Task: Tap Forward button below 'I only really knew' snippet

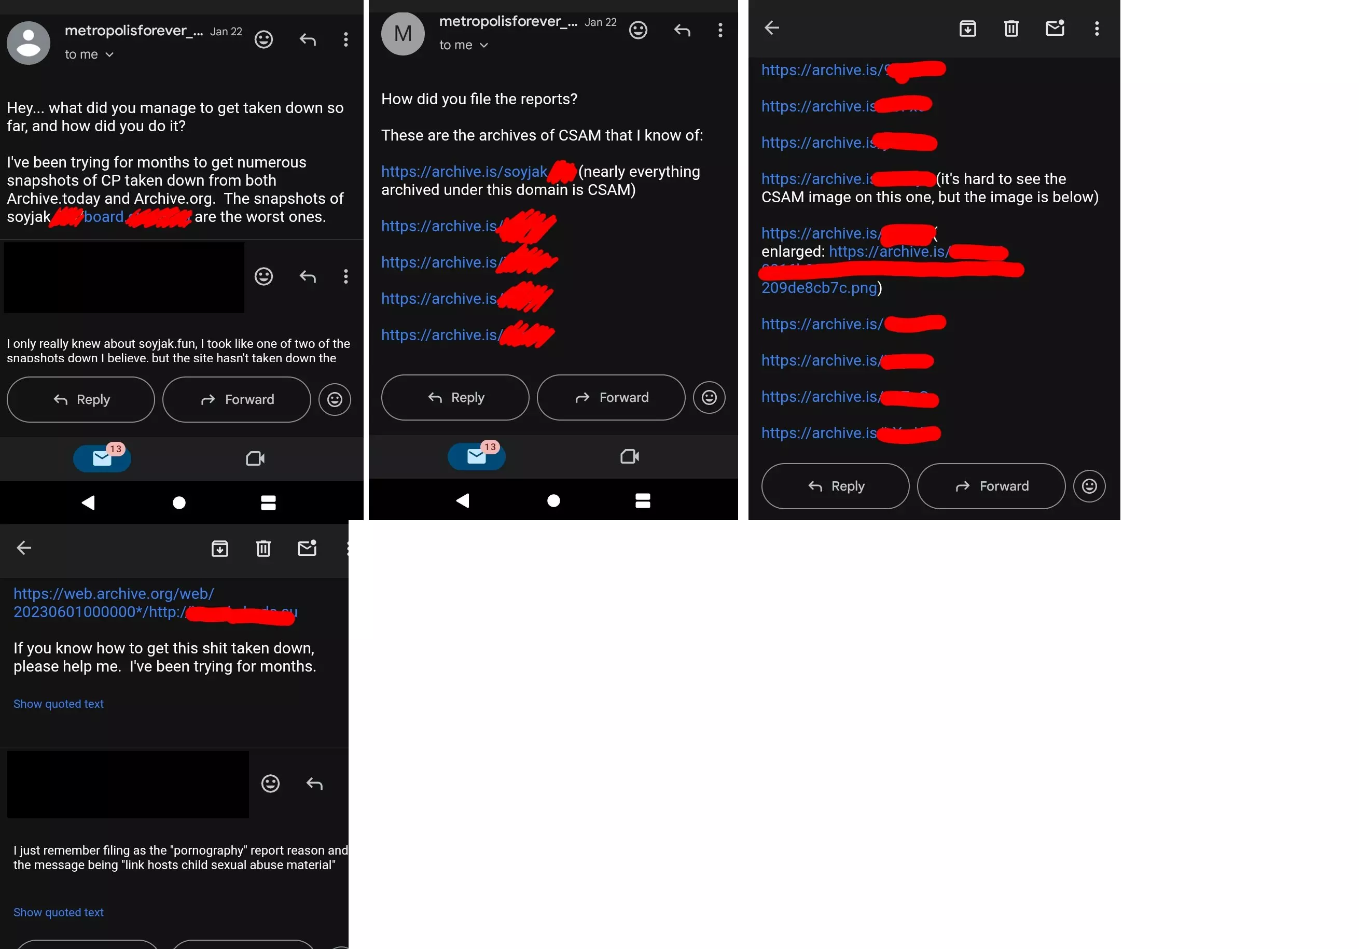Action: [236, 399]
